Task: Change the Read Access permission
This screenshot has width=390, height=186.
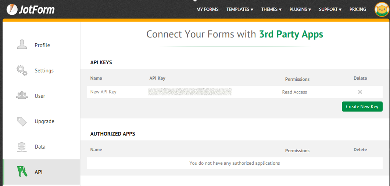Action: [294, 92]
